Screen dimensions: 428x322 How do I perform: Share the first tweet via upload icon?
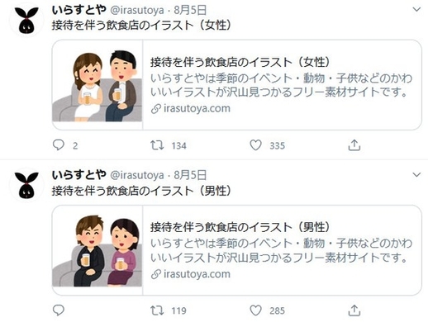[354, 145]
